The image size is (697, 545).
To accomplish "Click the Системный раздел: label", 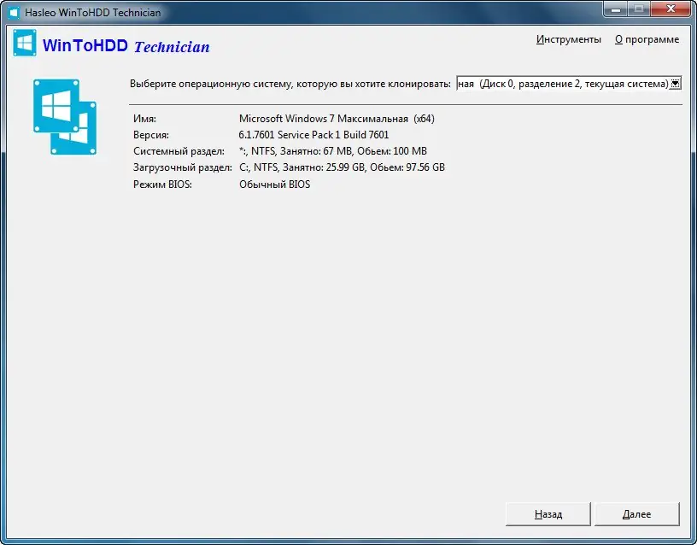I will point(179,151).
